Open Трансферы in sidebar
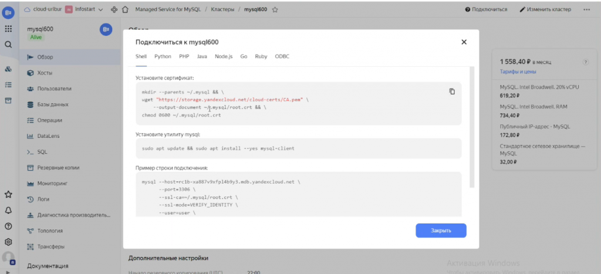 click(x=70, y=247)
